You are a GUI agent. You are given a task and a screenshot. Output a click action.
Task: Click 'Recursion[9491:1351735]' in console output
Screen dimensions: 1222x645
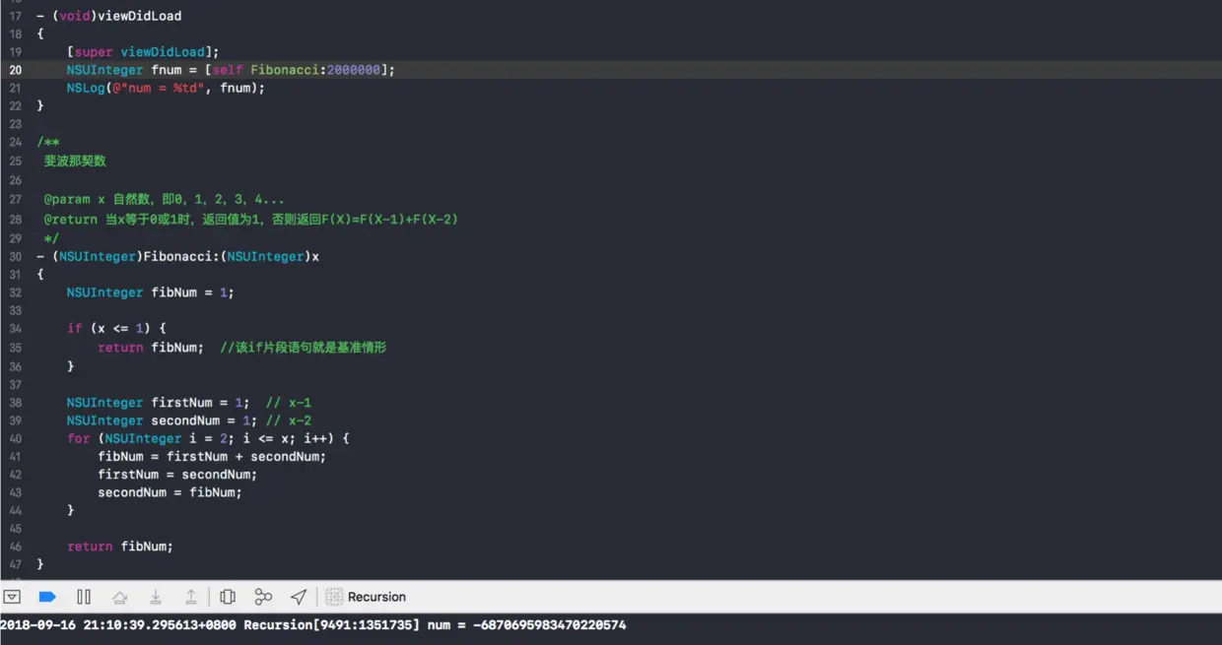(331, 624)
